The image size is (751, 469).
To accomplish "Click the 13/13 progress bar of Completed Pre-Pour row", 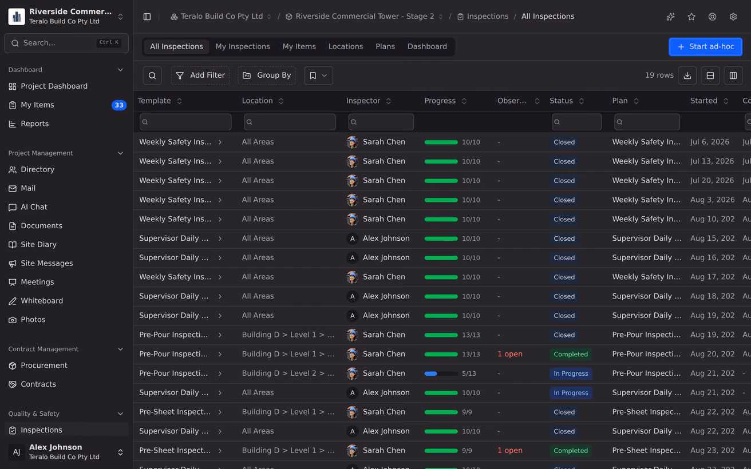I will [441, 355].
